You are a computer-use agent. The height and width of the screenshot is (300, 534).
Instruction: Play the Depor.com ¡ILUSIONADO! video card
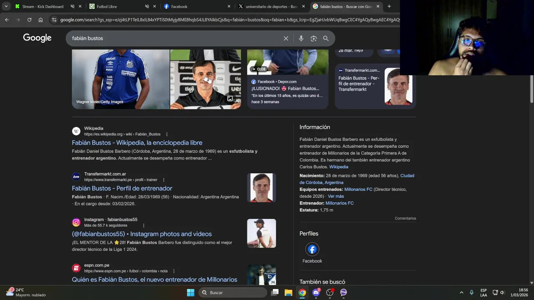[x=287, y=79]
